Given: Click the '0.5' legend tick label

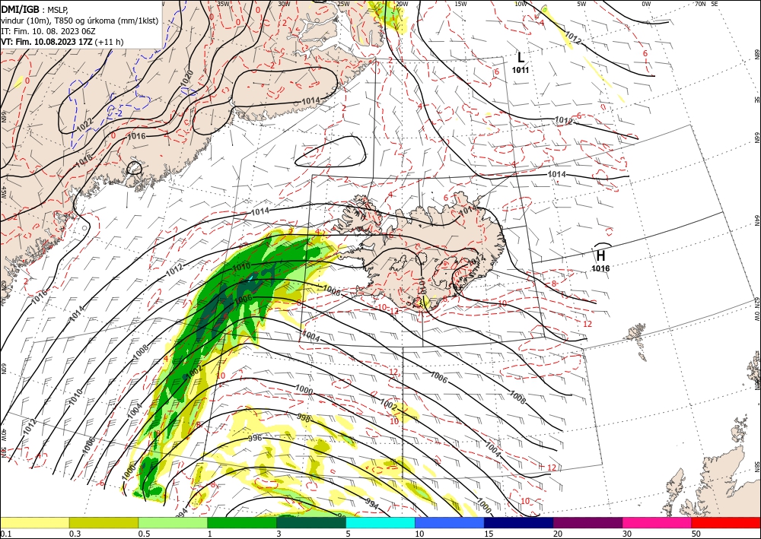Looking at the screenshot, I should tap(144, 534).
